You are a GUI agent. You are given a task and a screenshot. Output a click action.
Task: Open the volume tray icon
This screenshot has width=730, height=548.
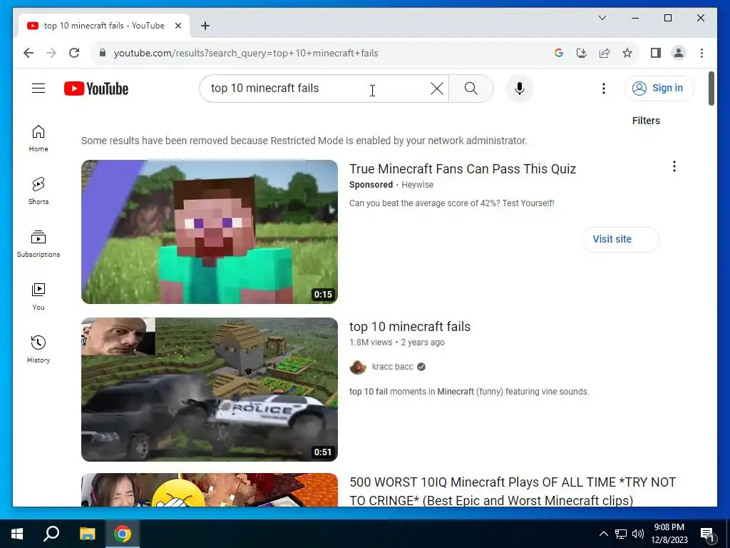[x=638, y=534]
